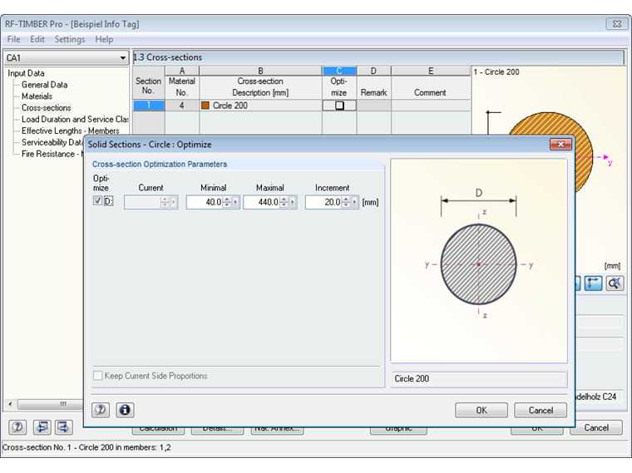Screen dimensions: 632x473
Task: Go to next table icon in main window
Action: point(64,427)
